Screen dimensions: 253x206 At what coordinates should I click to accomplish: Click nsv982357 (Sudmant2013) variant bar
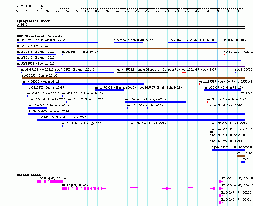point(223,90)
